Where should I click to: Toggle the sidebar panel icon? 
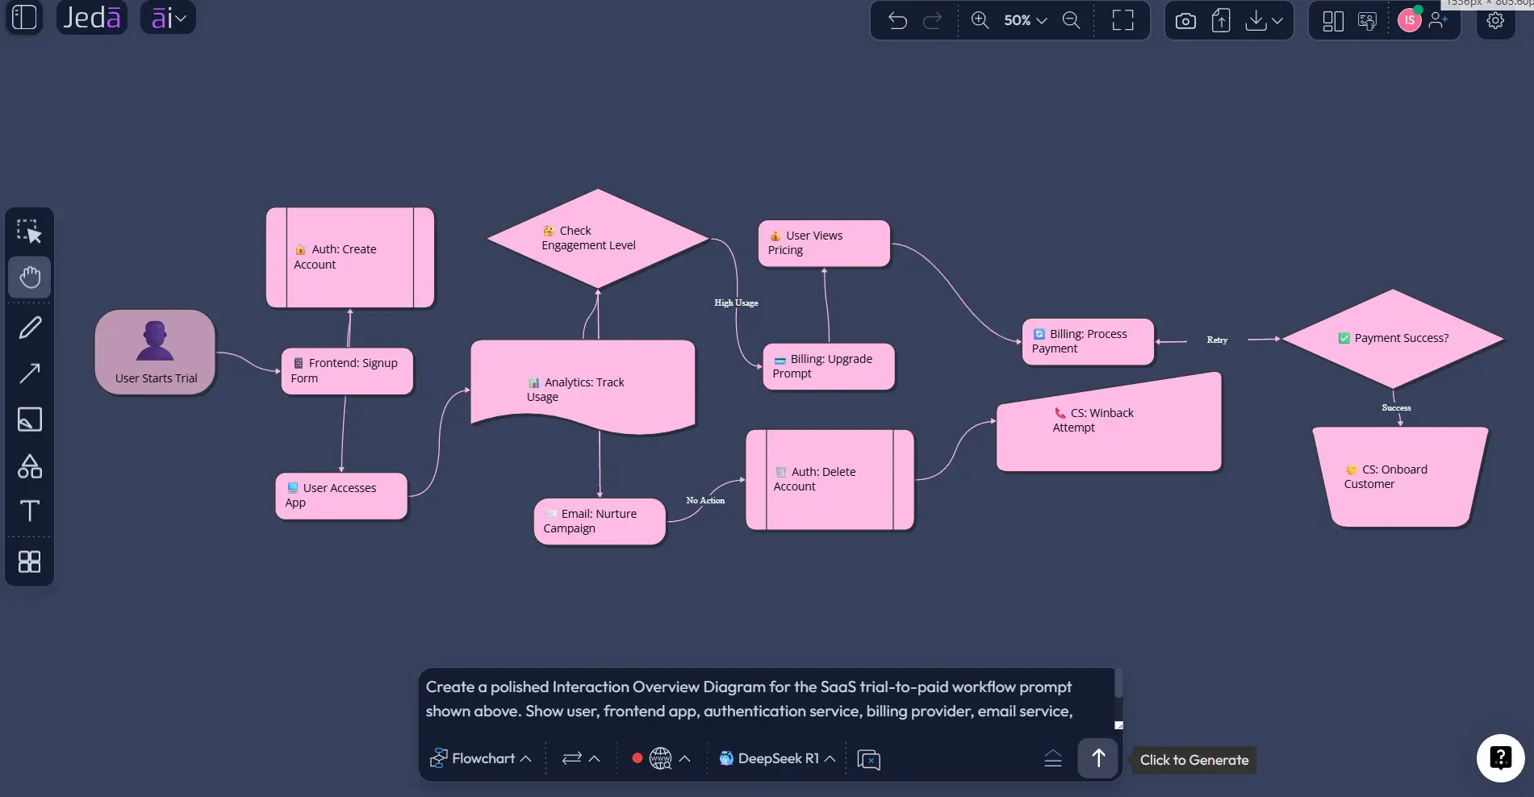[x=24, y=17]
